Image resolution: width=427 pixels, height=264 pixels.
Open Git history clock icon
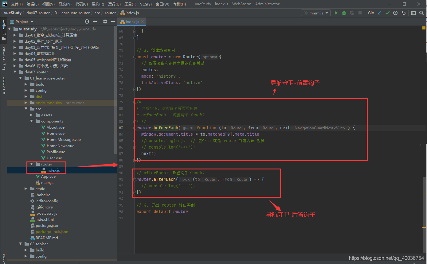tap(395, 13)
